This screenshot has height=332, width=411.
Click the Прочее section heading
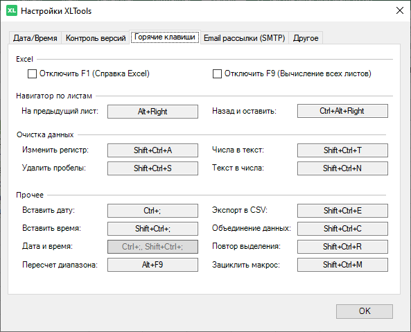[x=30, y=195]
